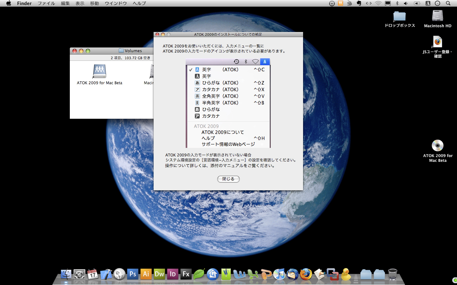
Task: Launch InDesign from the Dock
Action: coord(173,274)
